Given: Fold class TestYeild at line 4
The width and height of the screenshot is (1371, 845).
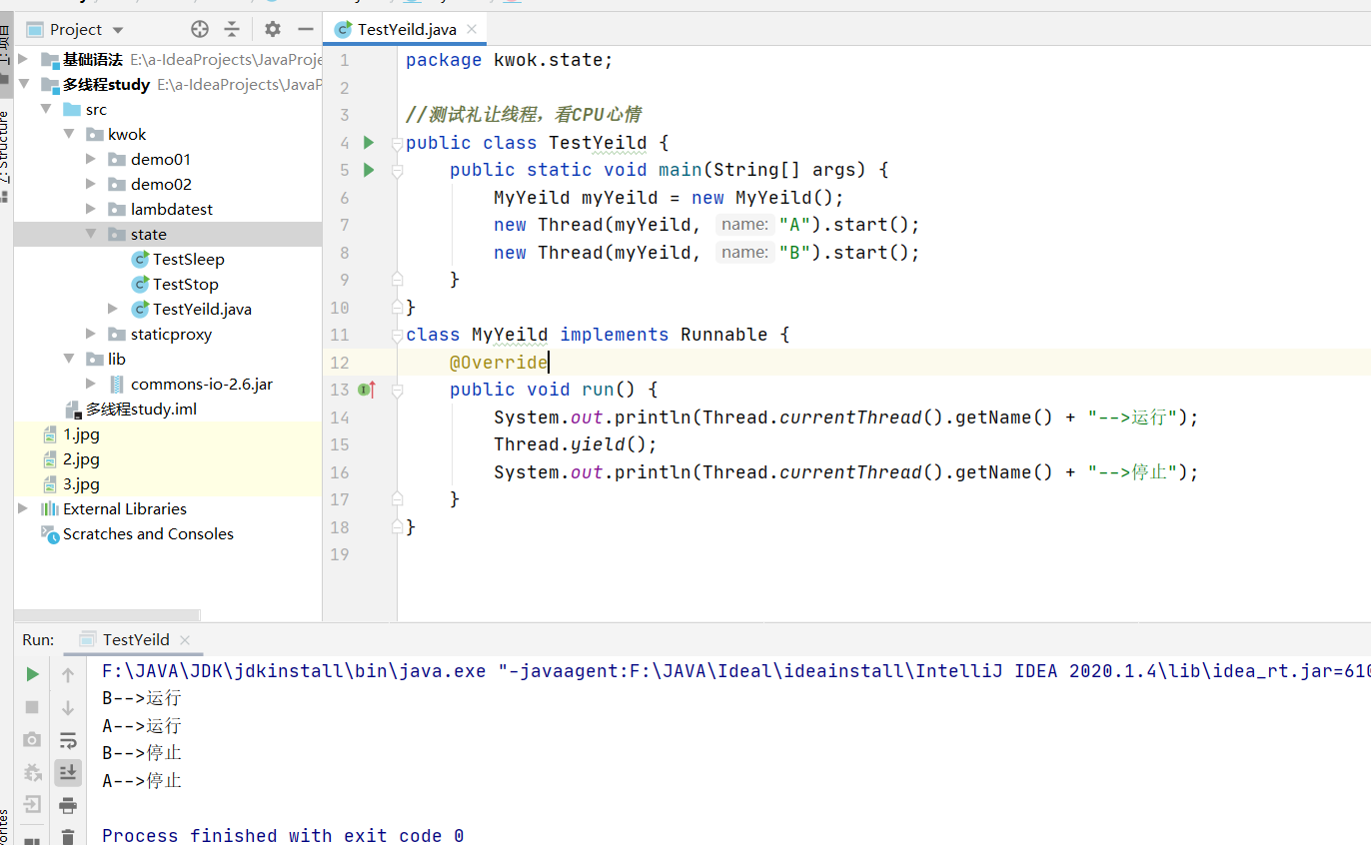Looking at the screenshot, I should (x=397, y=143).
